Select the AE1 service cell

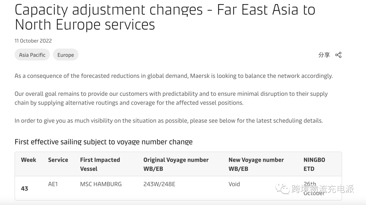point(53,184)
